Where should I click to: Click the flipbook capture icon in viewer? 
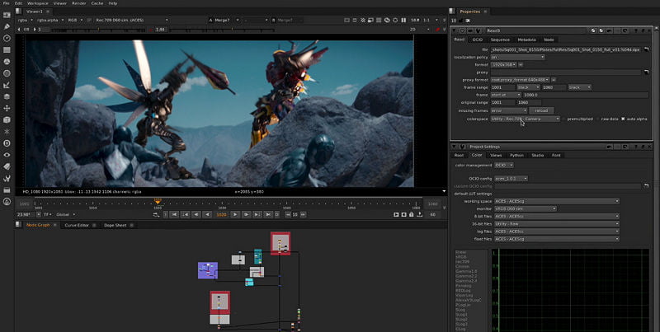[x=396, y=214]
